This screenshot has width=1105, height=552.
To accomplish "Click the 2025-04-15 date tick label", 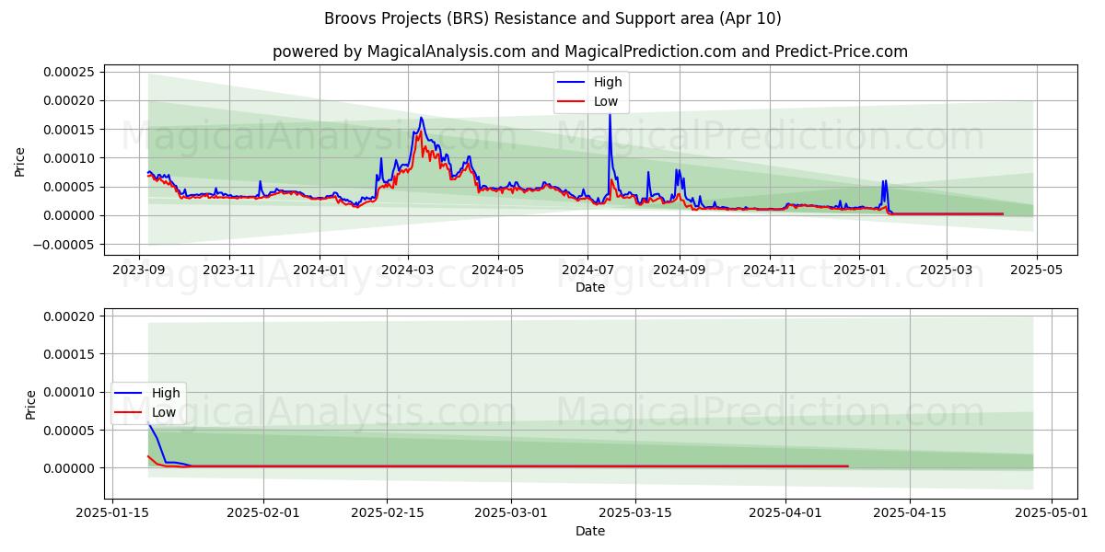I will [x=910, y=512].
